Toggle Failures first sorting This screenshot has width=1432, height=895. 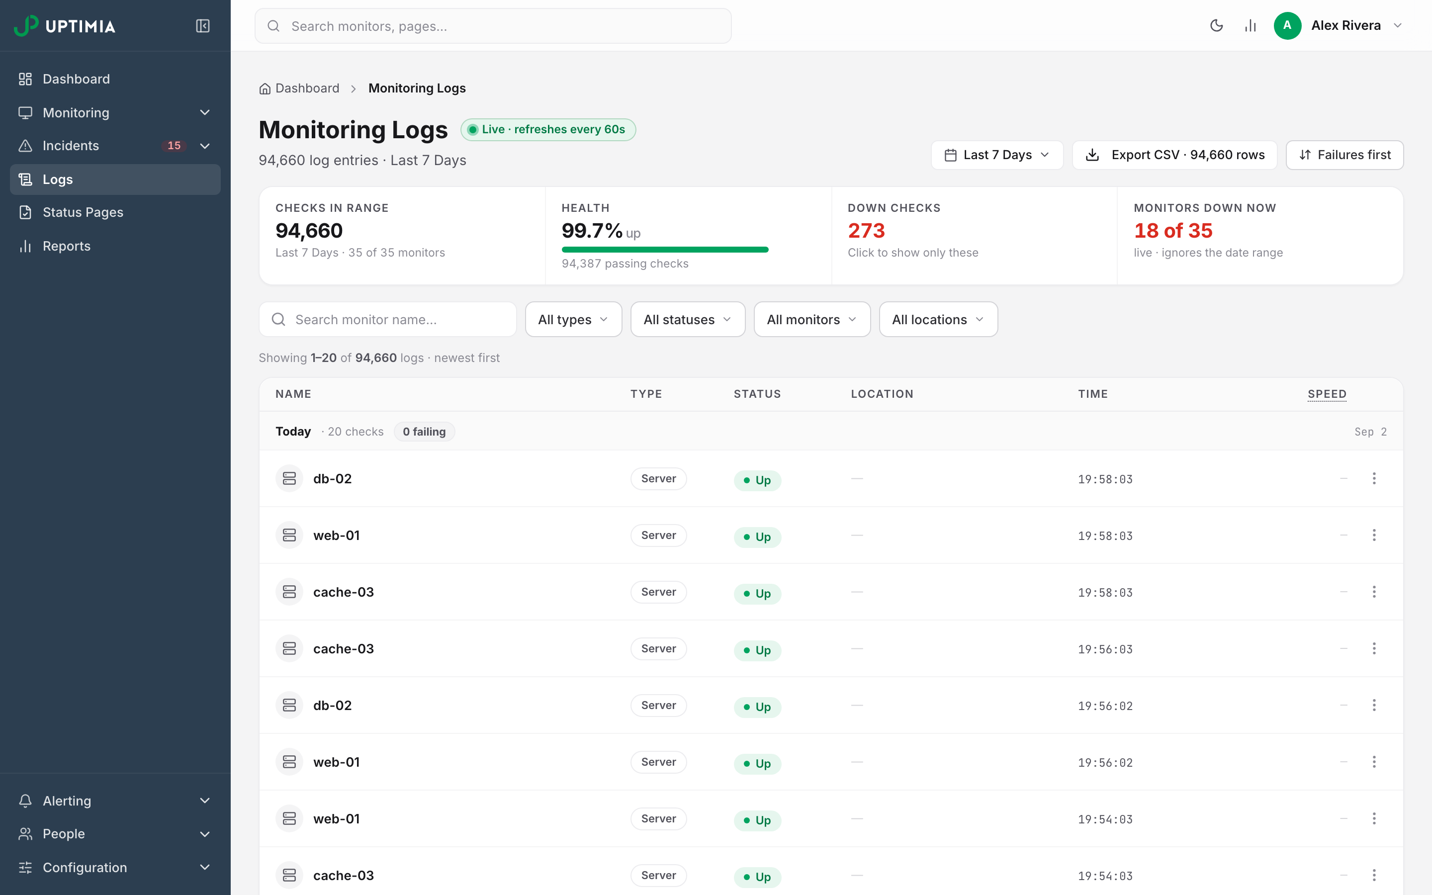pos(1344,155)
